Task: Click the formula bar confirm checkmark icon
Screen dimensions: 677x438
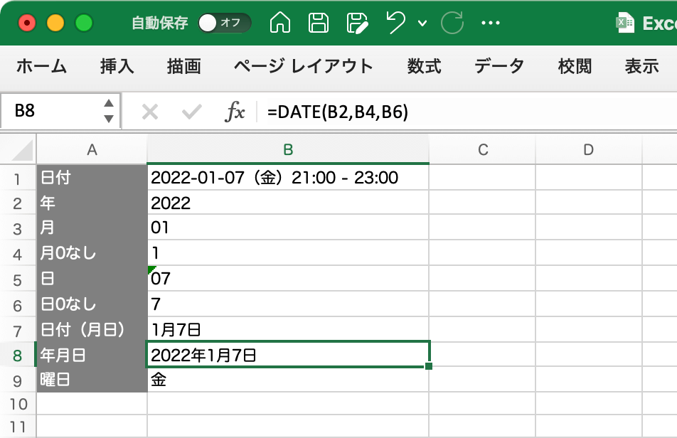Action: point(191,112)
